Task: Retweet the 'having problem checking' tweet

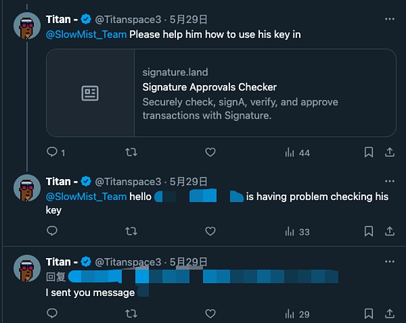Action: click(132, 231)
